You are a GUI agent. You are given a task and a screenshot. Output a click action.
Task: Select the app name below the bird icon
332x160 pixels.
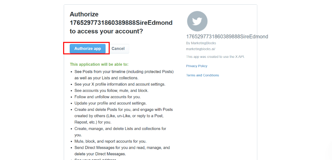(227, 37)
